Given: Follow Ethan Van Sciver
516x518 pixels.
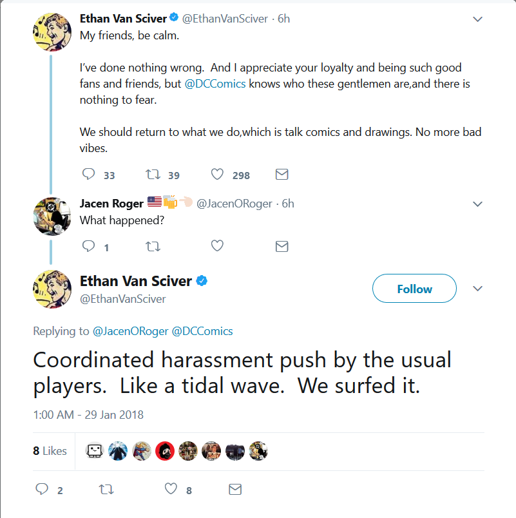Looking at the screenshot, I should pos(415,289).
